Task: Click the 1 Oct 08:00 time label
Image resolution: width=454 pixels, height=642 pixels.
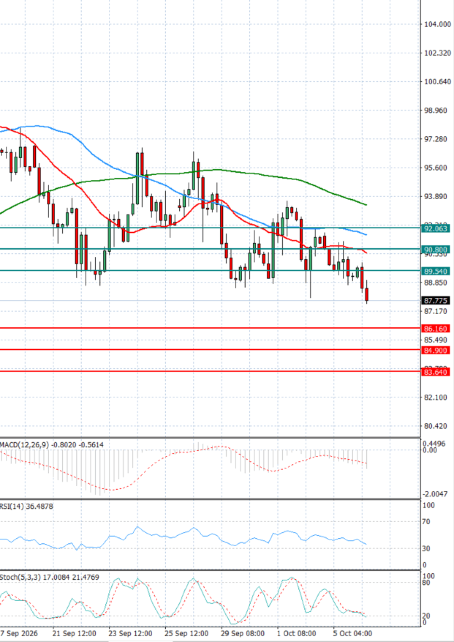Action: (296, 633)
